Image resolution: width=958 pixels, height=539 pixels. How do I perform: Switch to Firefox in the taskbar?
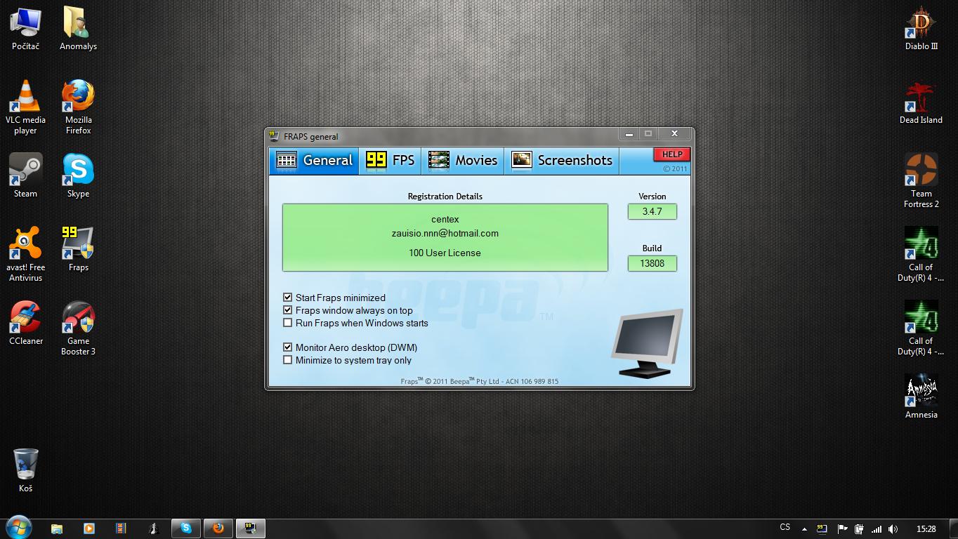(218, 528)
